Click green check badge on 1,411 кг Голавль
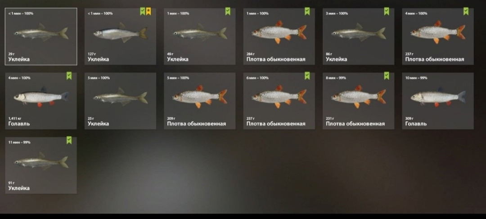The image size is (486, 219). 69,76
